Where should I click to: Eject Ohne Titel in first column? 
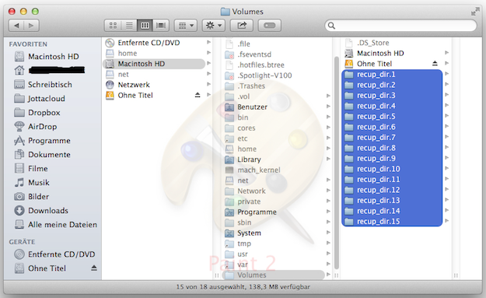[x=198, y=95]
